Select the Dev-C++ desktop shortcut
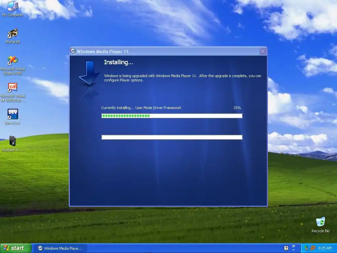 coord(13,117)
